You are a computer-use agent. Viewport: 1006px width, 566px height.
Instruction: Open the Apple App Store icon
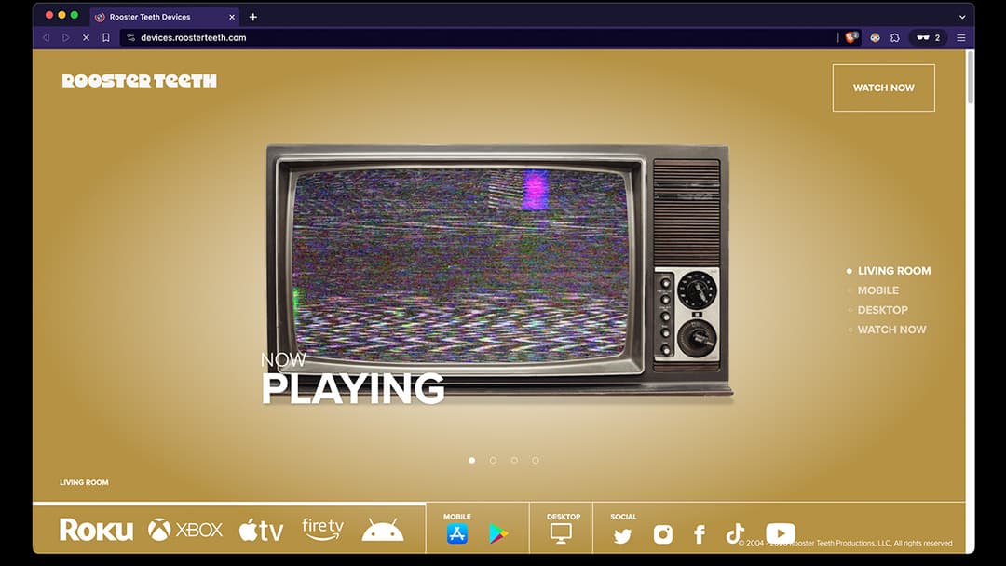[x=457, y=533]
